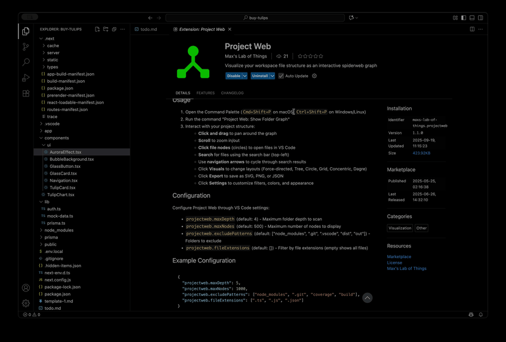Close the Extension: Project Web tab
Viewport: 506px width, 342px height.
(x=230, y=29)
